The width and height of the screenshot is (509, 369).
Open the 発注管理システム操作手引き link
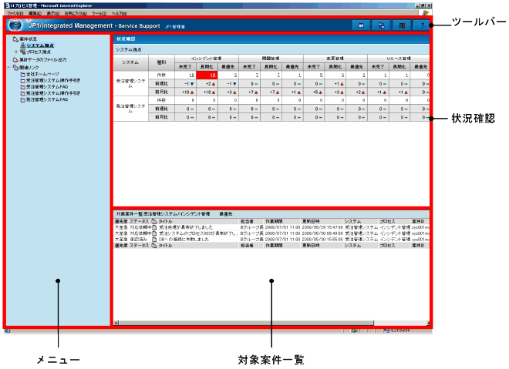pyautogui.click(x=53, y=93)
